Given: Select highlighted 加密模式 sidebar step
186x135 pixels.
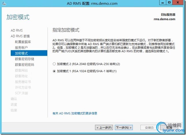Looking at the screenshot, I should (x=29, y=53).
